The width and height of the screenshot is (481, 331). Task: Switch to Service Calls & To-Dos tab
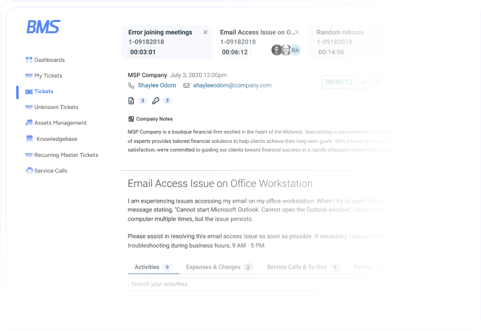tap(297, 267)
